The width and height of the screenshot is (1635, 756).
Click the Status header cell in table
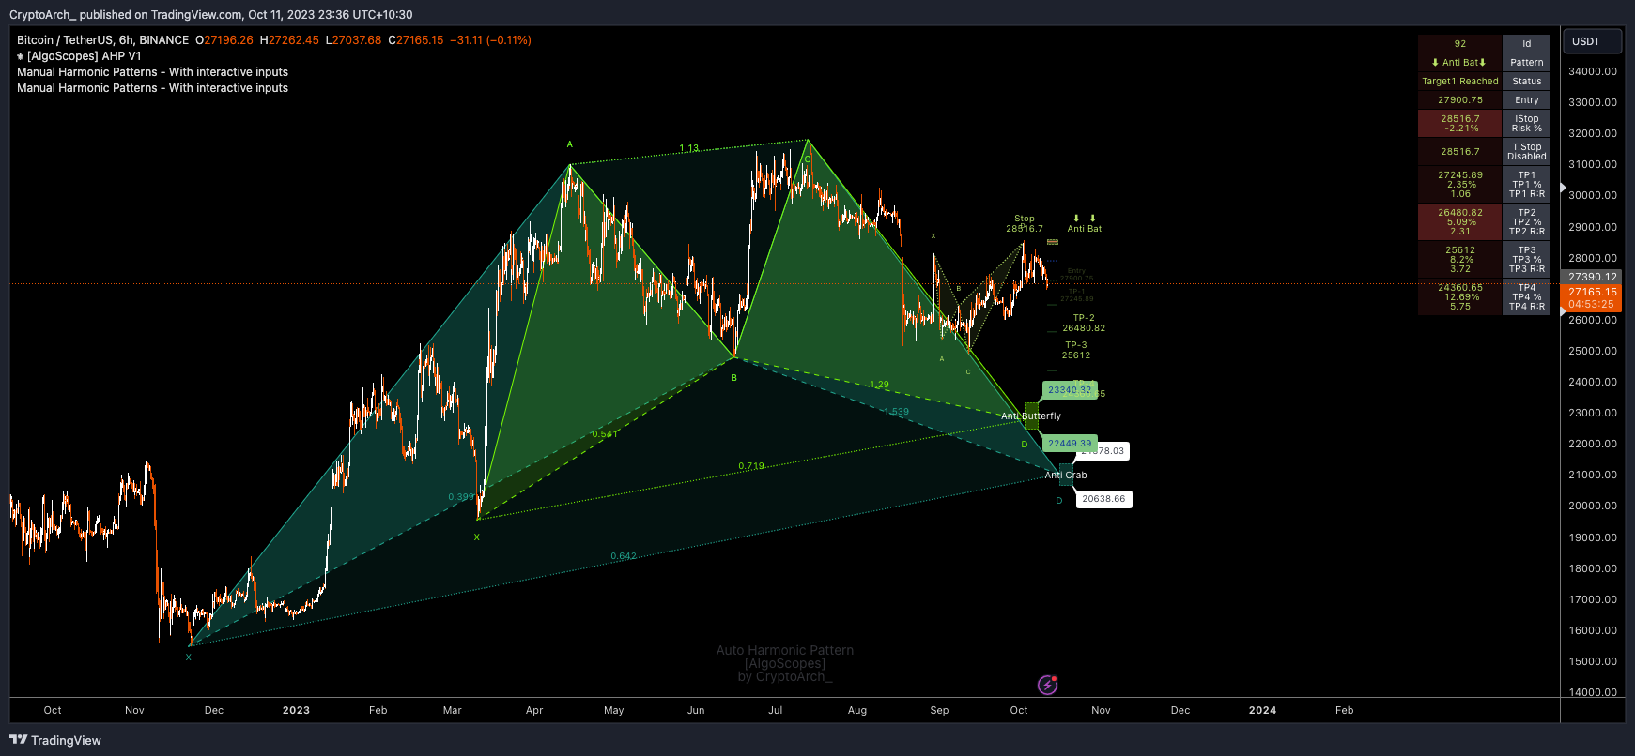click(x=1527, y=82)
